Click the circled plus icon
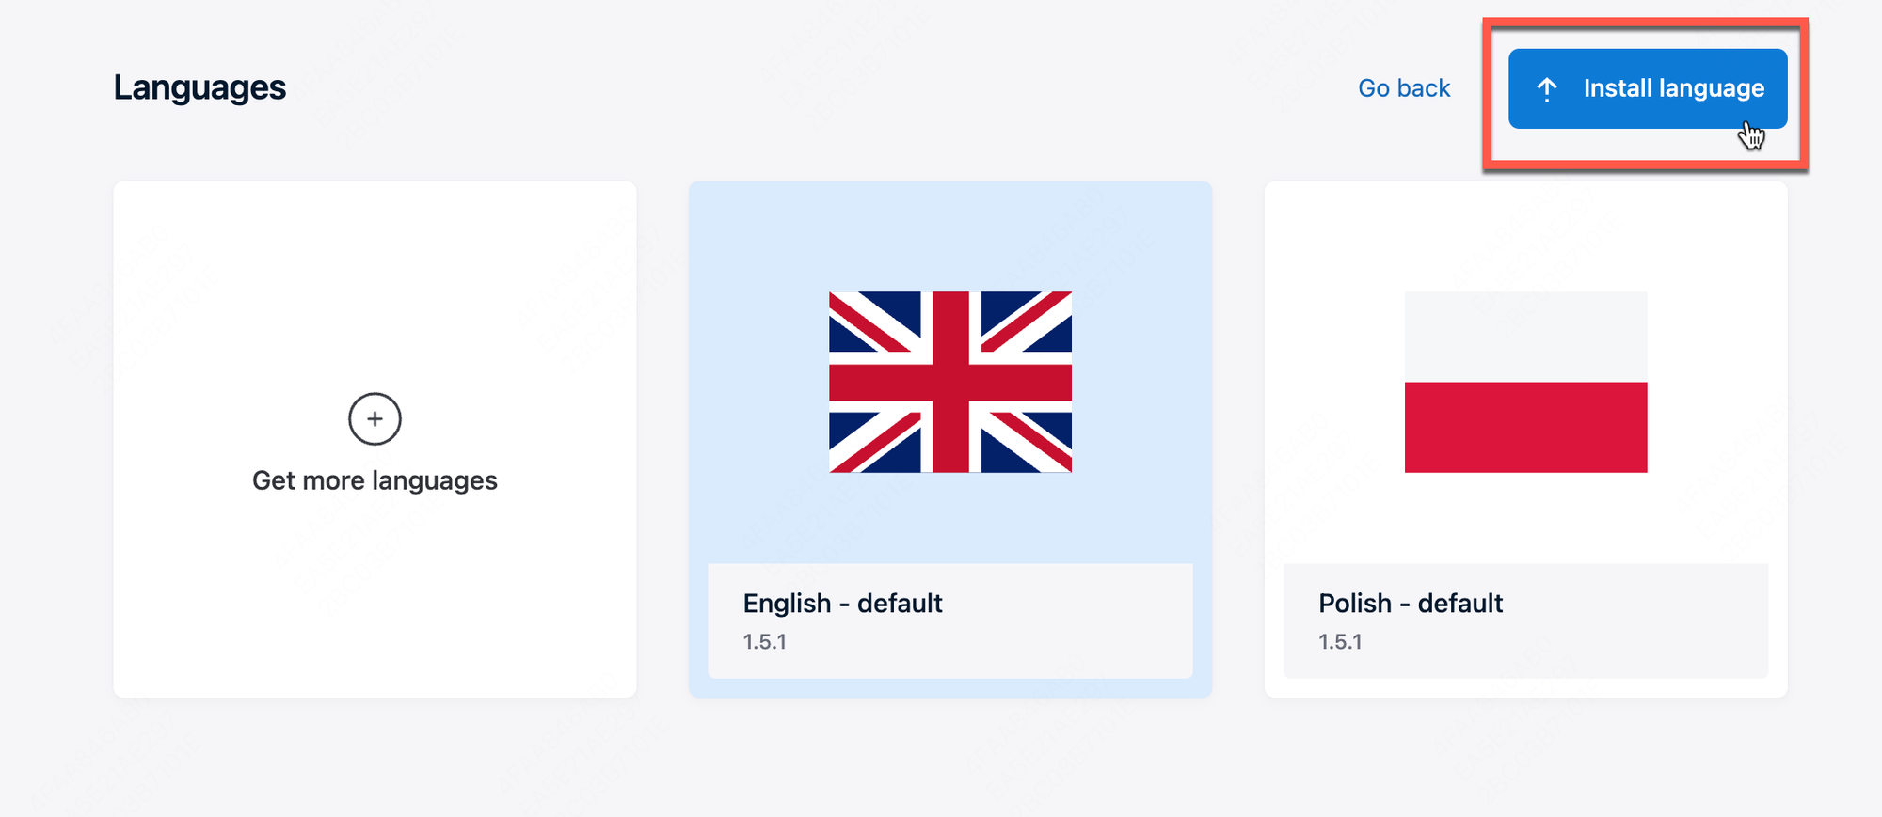 pyautogui.click(x=375, y=419)
